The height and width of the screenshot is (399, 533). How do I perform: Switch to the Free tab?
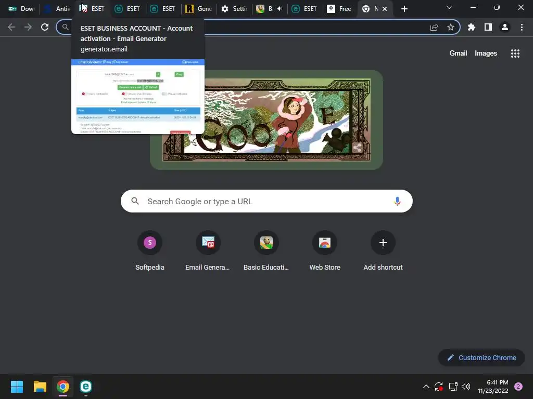(x=339, y=9)
